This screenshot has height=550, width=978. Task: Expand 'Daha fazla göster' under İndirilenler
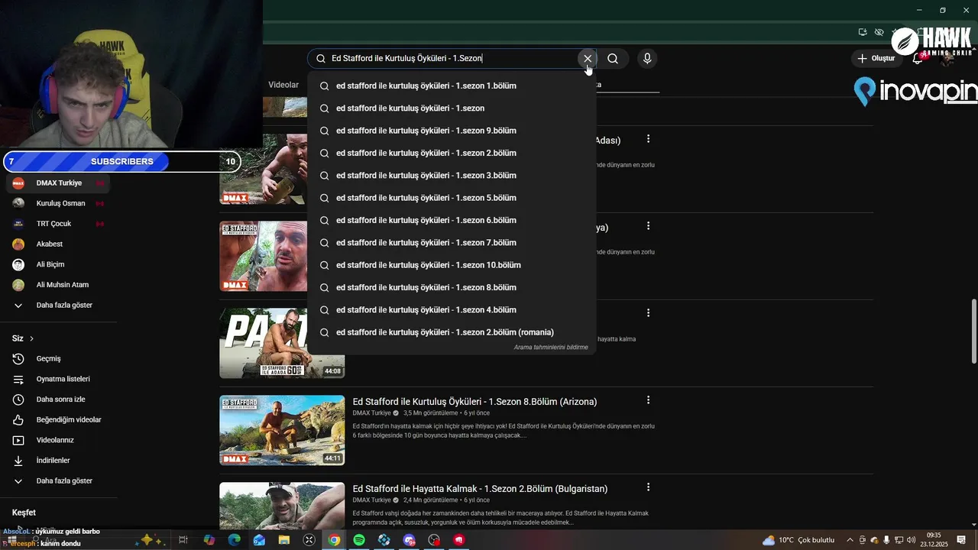[x=58, y=481]
